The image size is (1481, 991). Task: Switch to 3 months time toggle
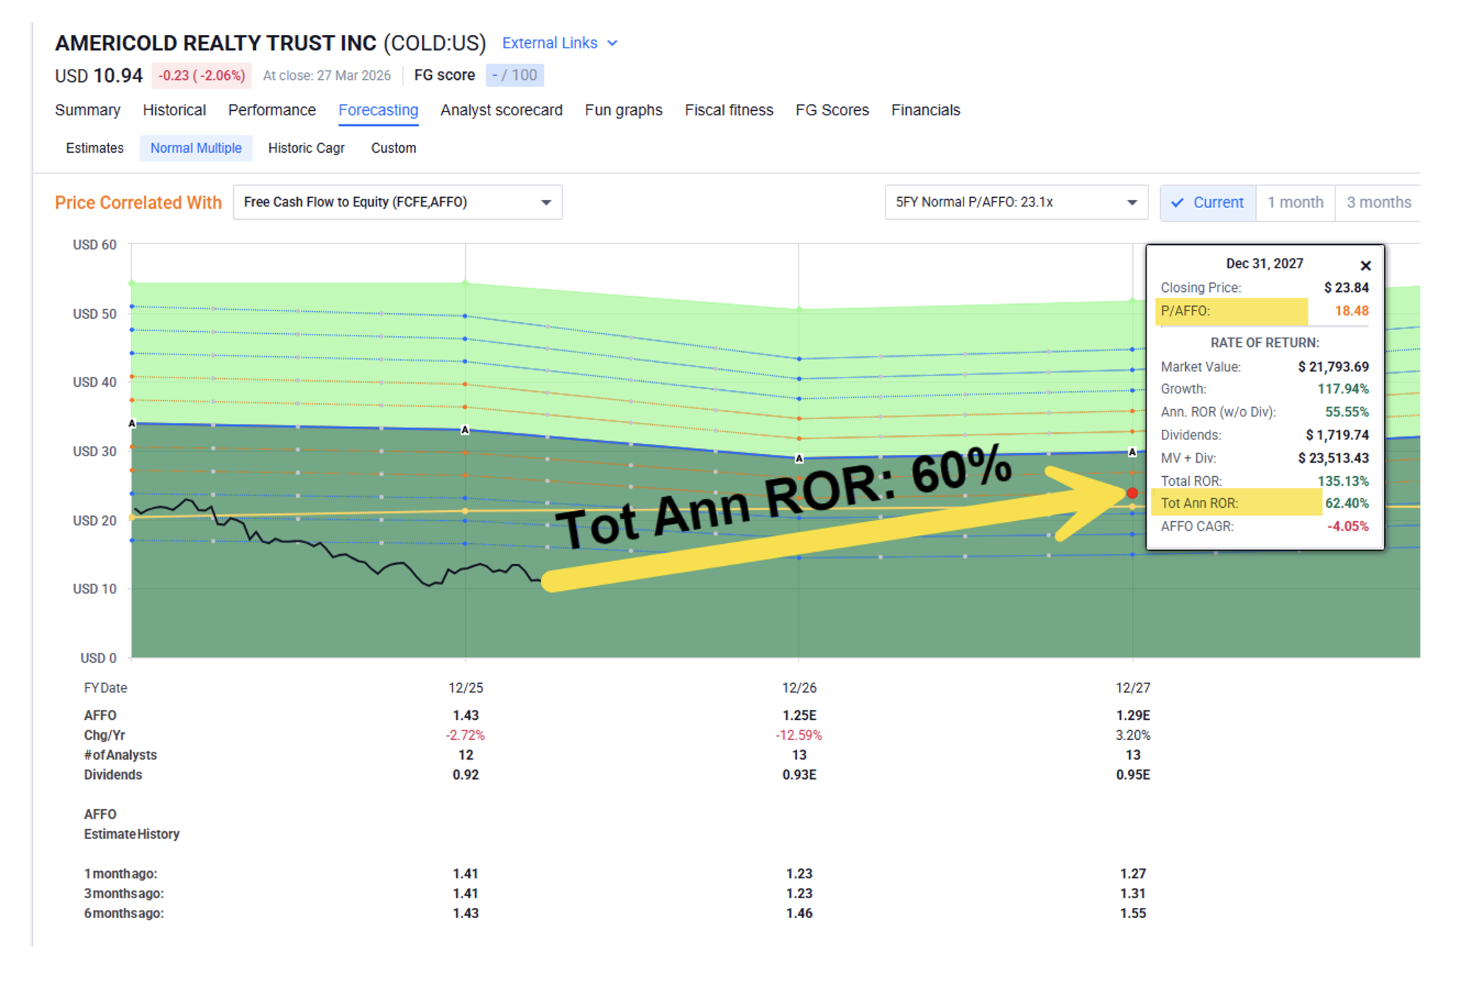[1378, 202]
